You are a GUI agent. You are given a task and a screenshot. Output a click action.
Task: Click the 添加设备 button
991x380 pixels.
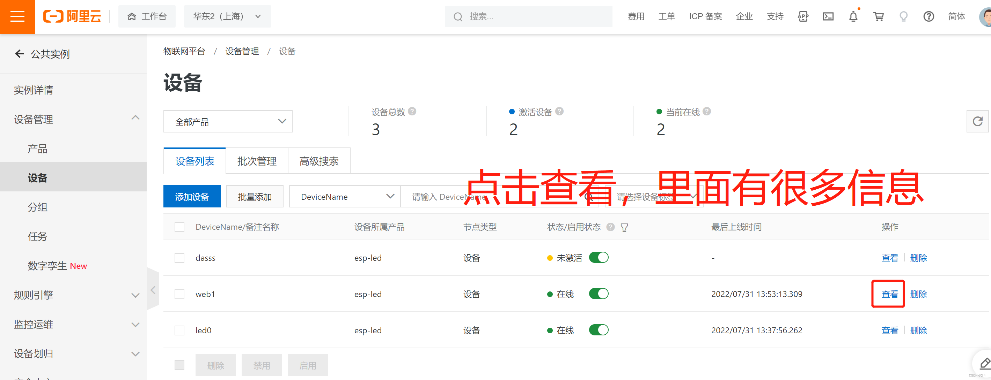[x=192, y=197]
